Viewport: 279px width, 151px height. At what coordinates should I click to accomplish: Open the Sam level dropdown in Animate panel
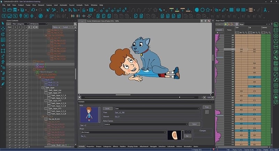point(157,108)
